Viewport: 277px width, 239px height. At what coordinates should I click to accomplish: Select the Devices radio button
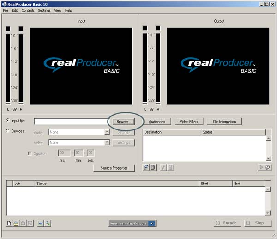coord(7,131)
